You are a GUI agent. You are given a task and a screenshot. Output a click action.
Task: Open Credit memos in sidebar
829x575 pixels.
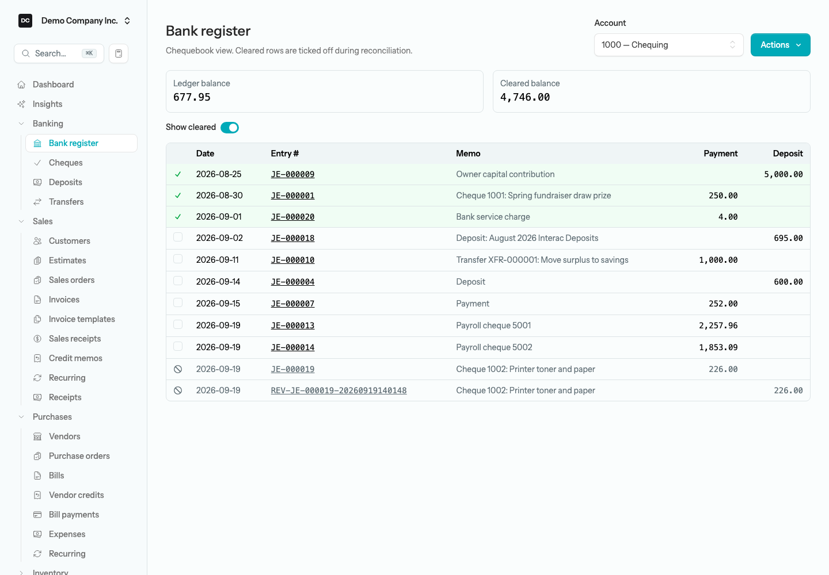pyautogui.click(x=81, y=358)
